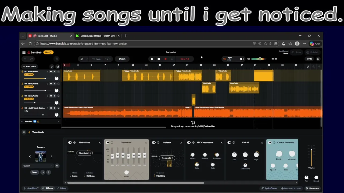
Task: Mute track 04 JACK-Travis-Scott
Action: point(51,108)
